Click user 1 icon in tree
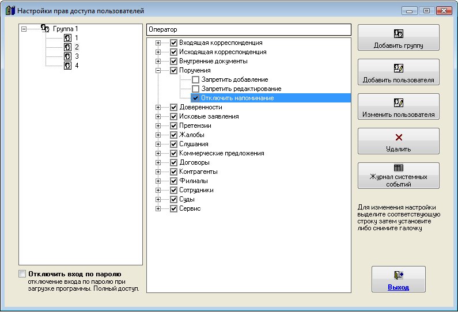Image resolution: width=458 pixels, height=312 pixels. (x=67, y=38)
